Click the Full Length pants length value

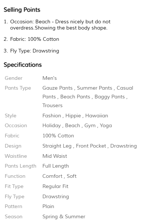click(x=55, y=166)
